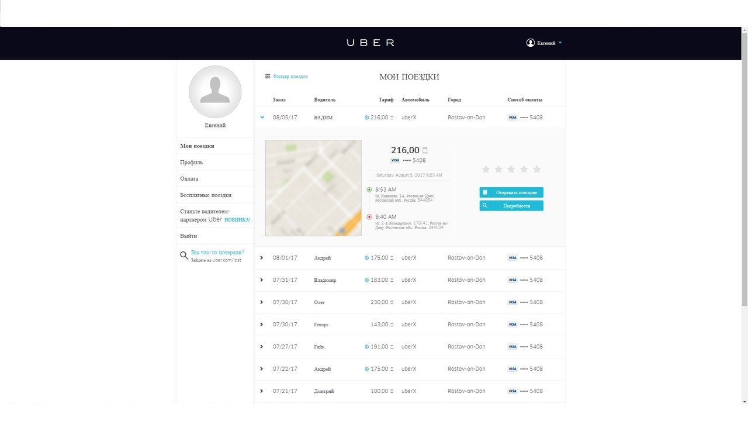Click the Заказ column header
This screenshot has width=748, height=421.
click(279, 99)
